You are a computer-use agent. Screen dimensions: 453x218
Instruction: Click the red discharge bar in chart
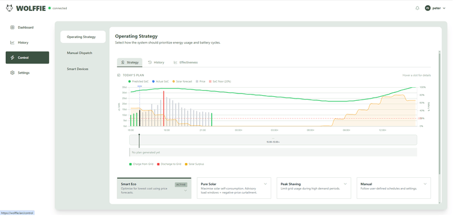pyautogui.click(x=164, y=109)
